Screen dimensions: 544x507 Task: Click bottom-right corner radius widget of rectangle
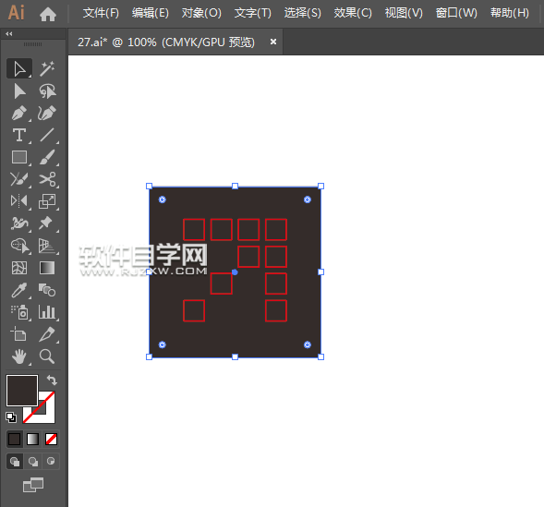click(x=308, y=344)
